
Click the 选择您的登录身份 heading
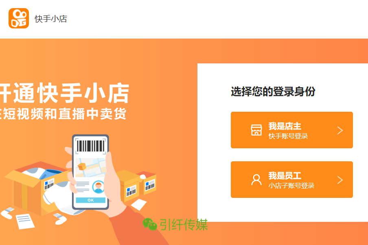[x=273, y=91]
